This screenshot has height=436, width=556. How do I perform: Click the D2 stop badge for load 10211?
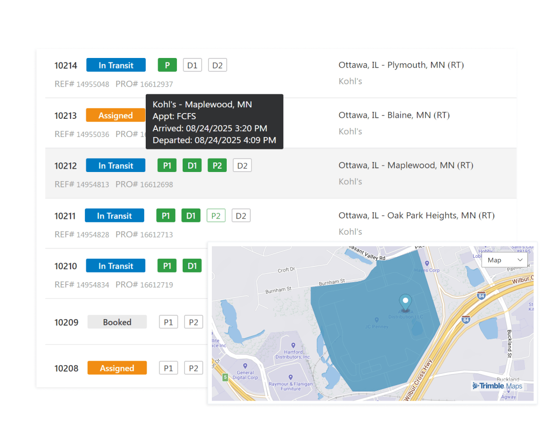point(241,216)
